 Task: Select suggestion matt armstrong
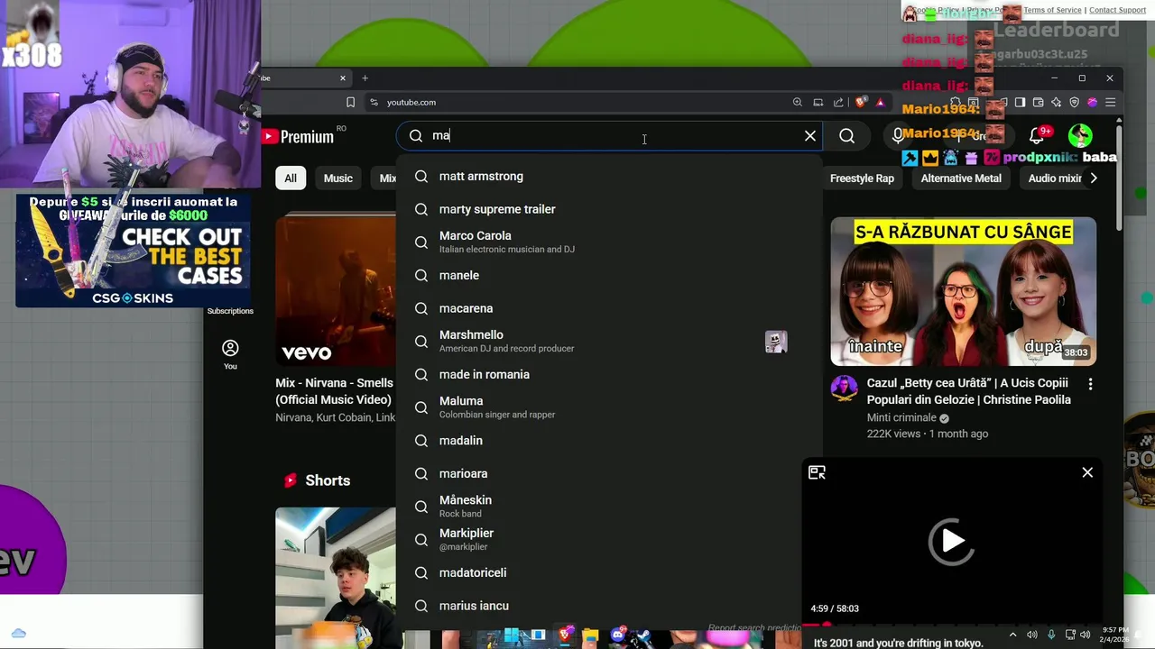(609, 177)
